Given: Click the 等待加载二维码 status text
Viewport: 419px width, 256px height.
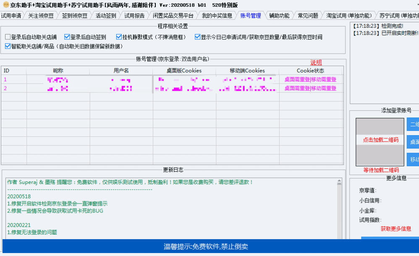Looking at the screenshot, I should [x=381, y=170].
